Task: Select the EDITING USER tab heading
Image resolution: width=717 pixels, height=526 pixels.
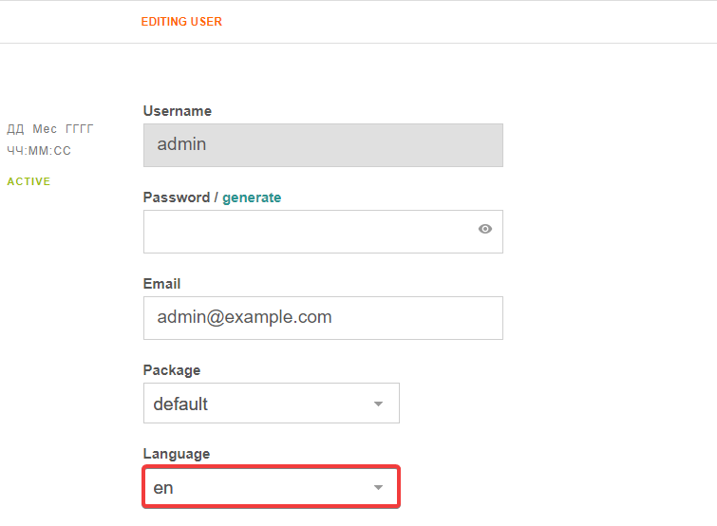Action: point(181,22)
